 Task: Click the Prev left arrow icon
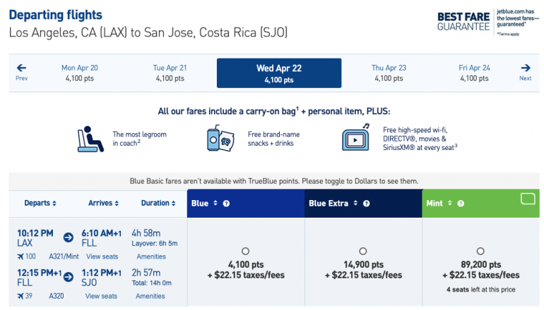coord(21,68)
